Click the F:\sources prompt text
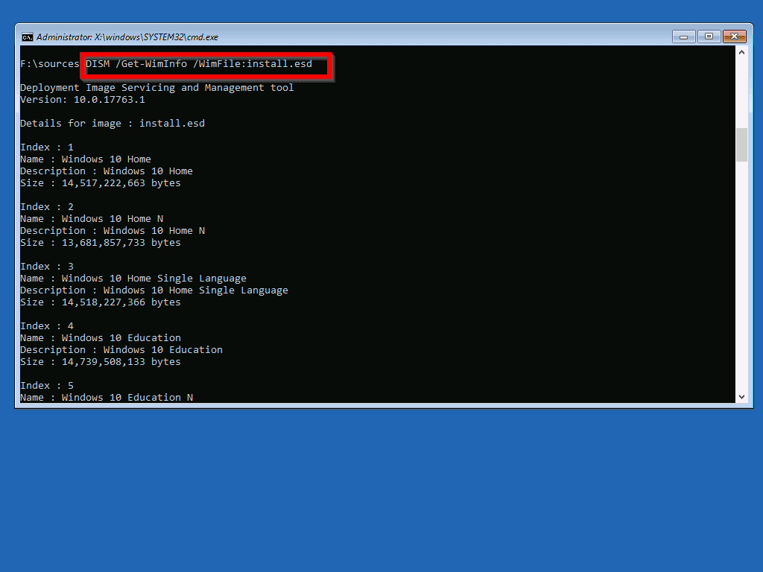 tap(49, 64)
